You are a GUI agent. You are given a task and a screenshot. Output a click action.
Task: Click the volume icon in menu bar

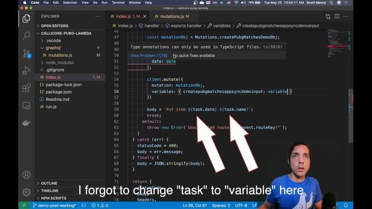point(244,2)
